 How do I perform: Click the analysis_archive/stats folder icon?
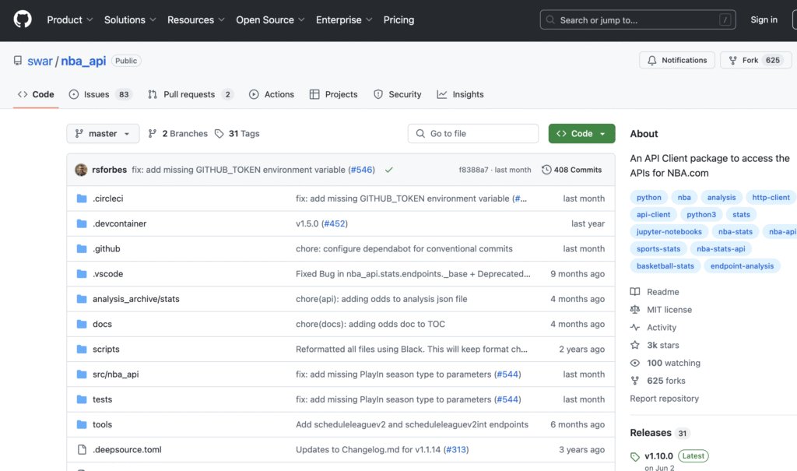click(x=81, y=299)
